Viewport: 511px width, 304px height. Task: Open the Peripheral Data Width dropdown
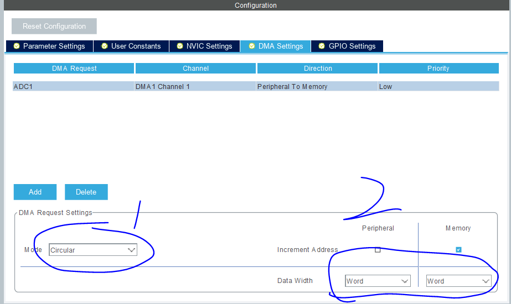coord(378,281)
